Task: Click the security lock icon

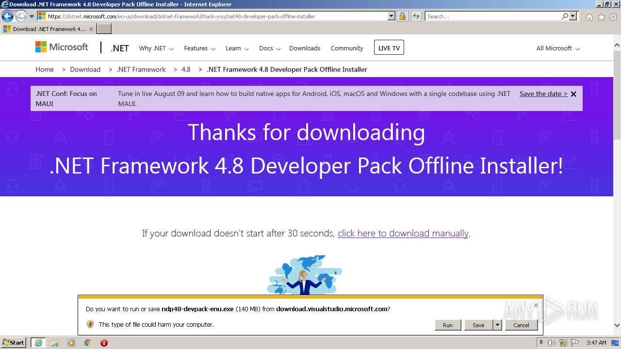Action: [x=402, y=16]
